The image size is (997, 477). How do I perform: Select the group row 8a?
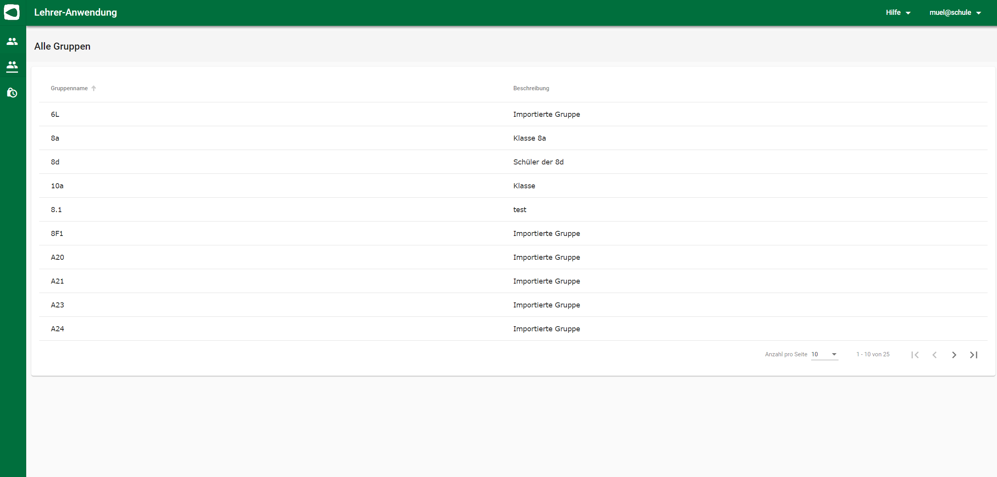click(513, 138)
